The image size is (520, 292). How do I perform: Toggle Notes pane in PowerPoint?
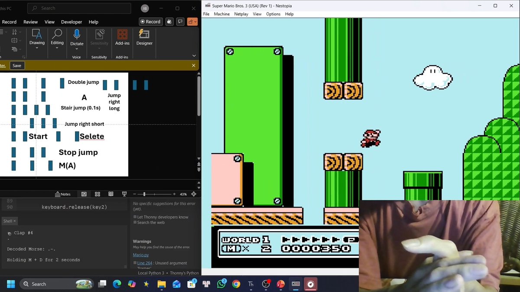[63, 194]
